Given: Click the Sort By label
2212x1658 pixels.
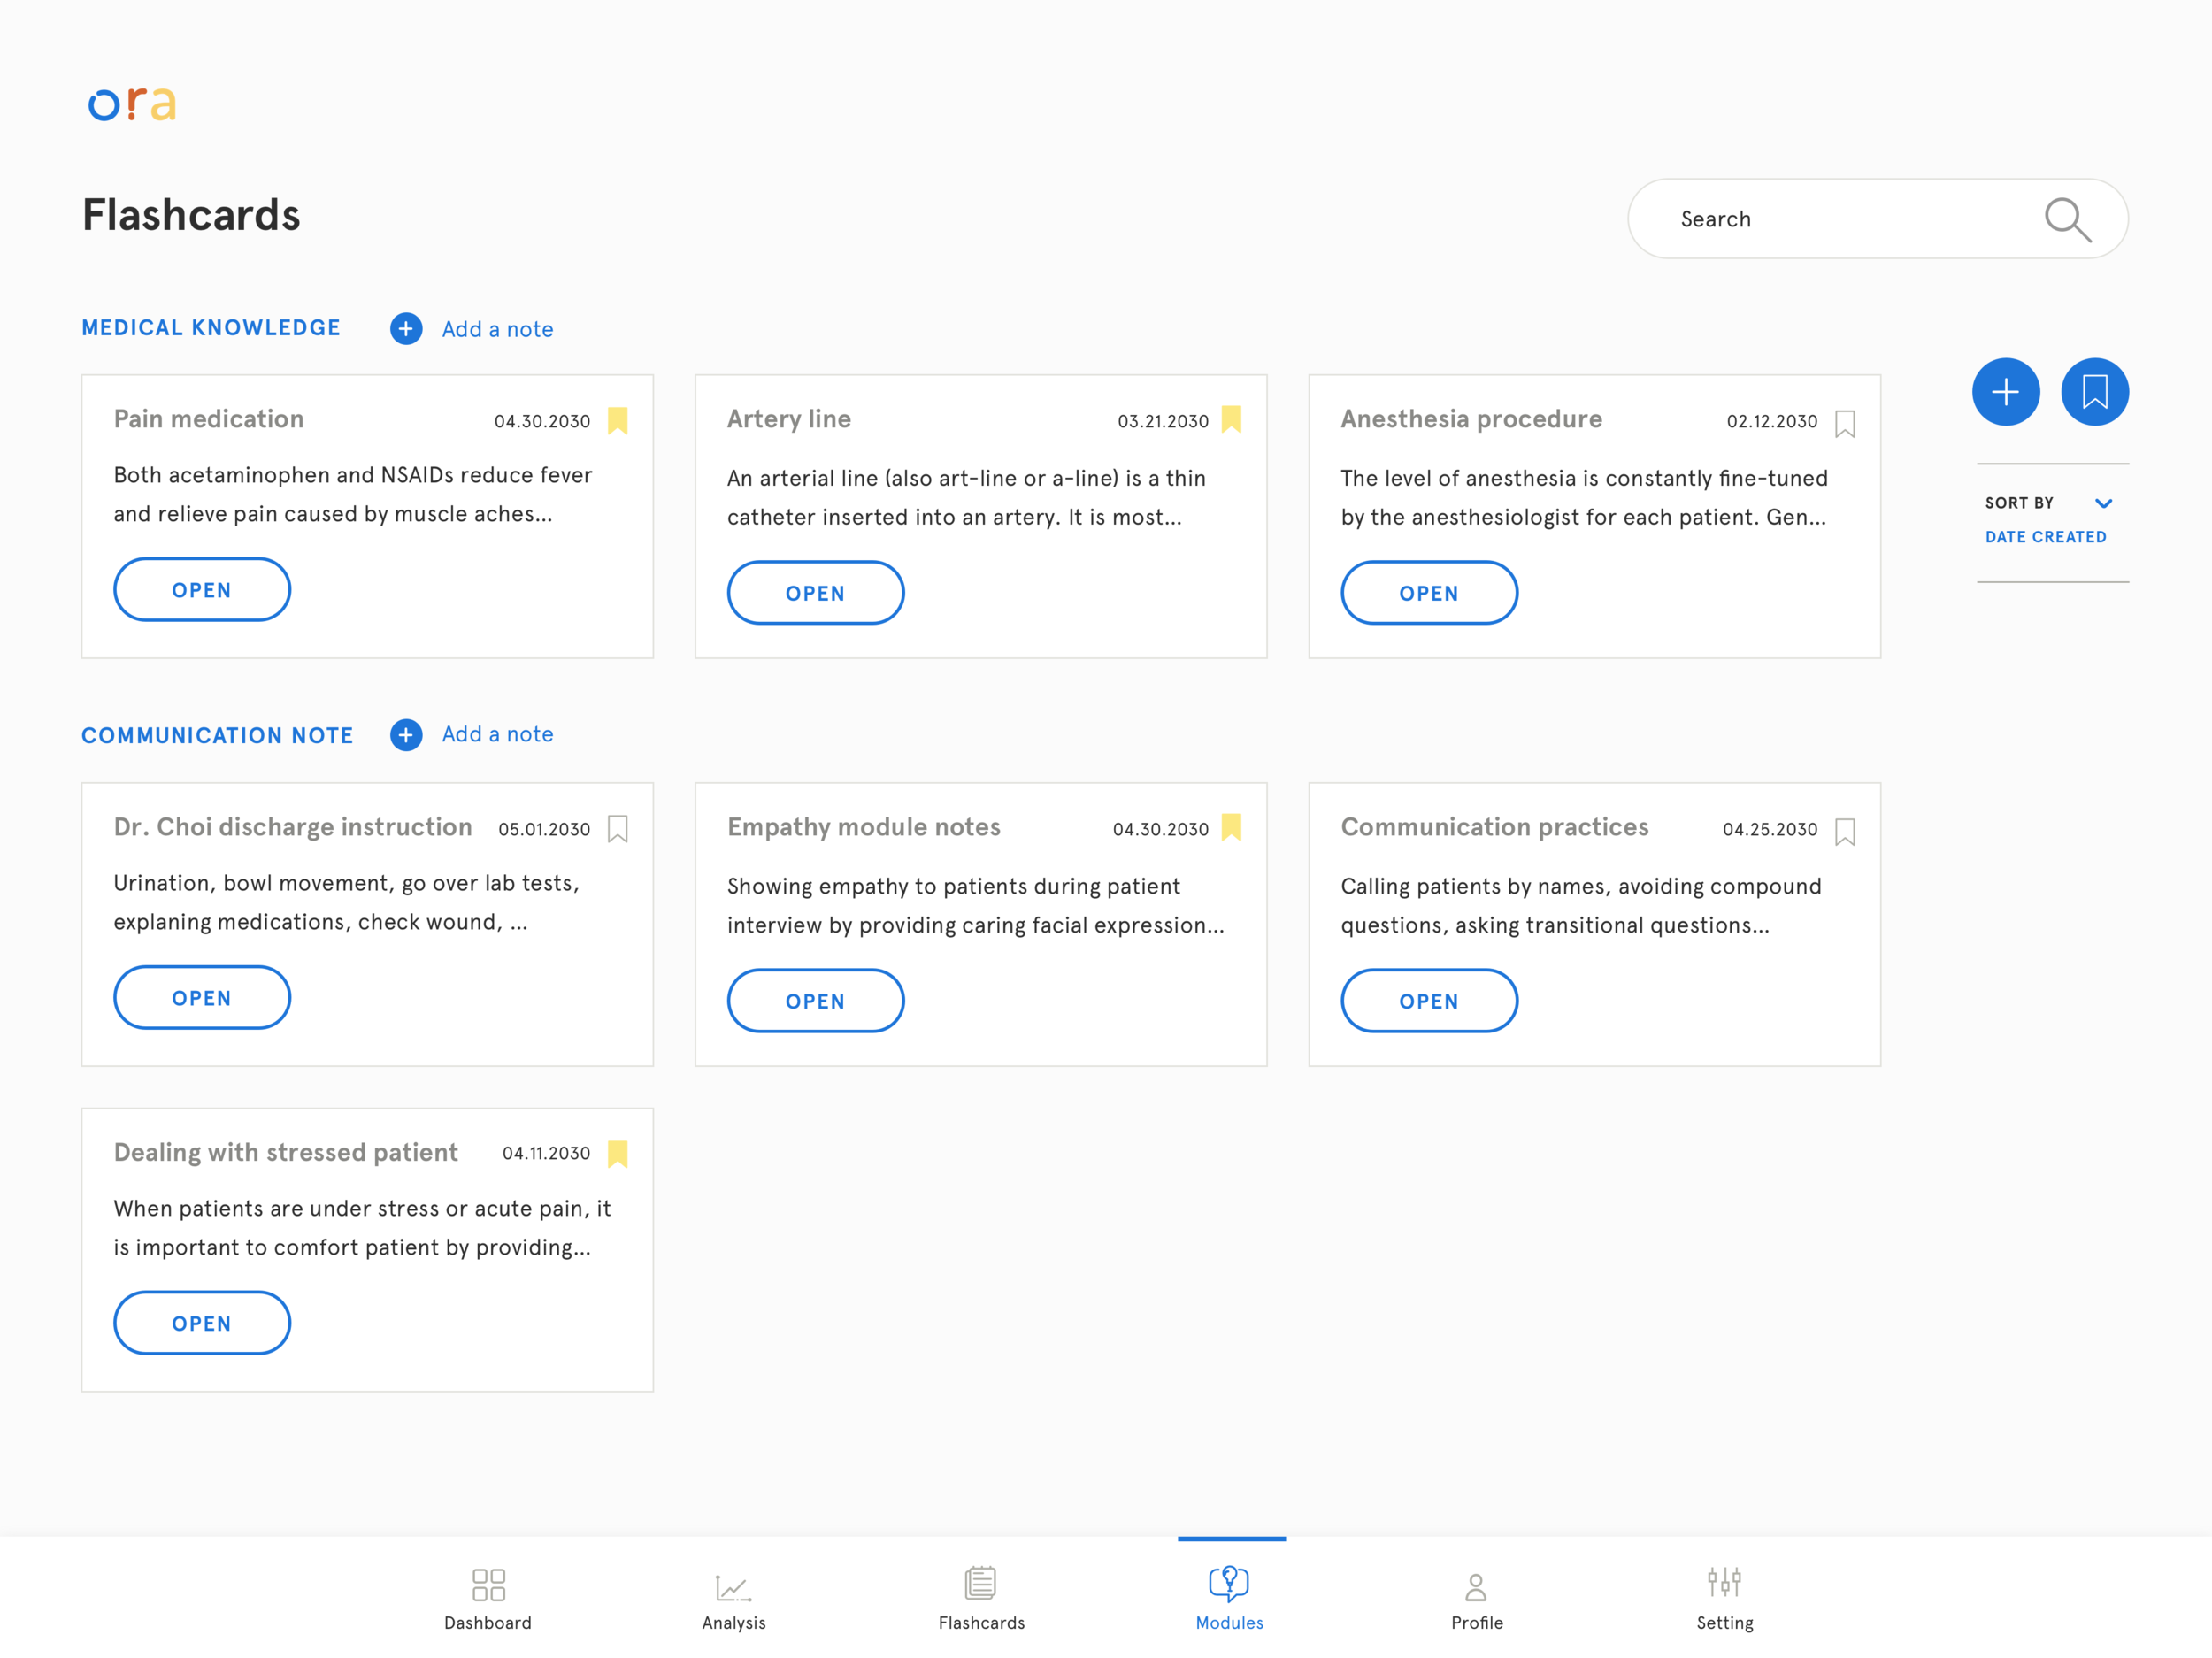Looking at the screenshot, I should coord(2018,503).
